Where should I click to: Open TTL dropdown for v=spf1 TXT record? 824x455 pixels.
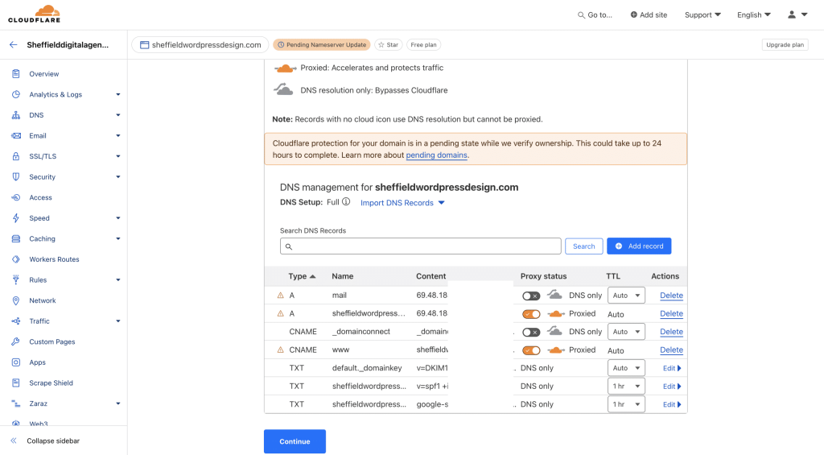626,386
